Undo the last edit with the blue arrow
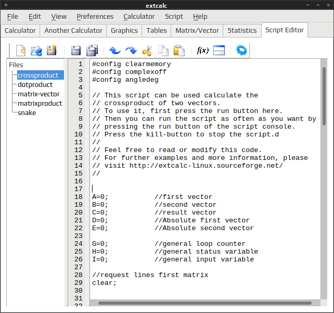 click(x=115, y=51)
